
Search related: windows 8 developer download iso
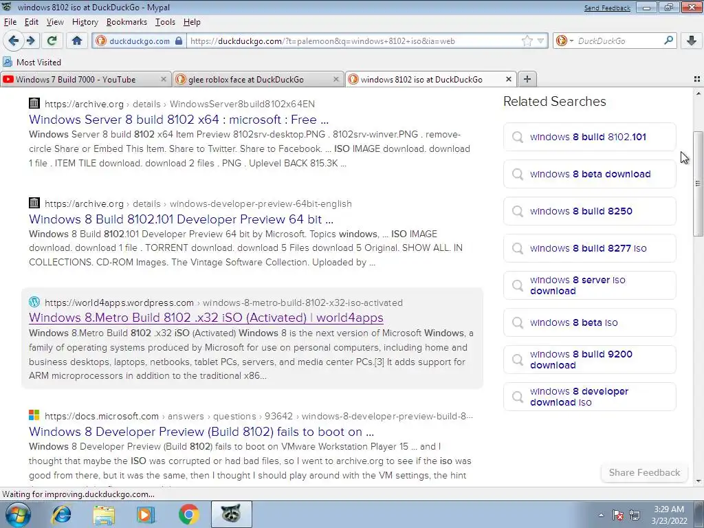click(x=589, y=397)
